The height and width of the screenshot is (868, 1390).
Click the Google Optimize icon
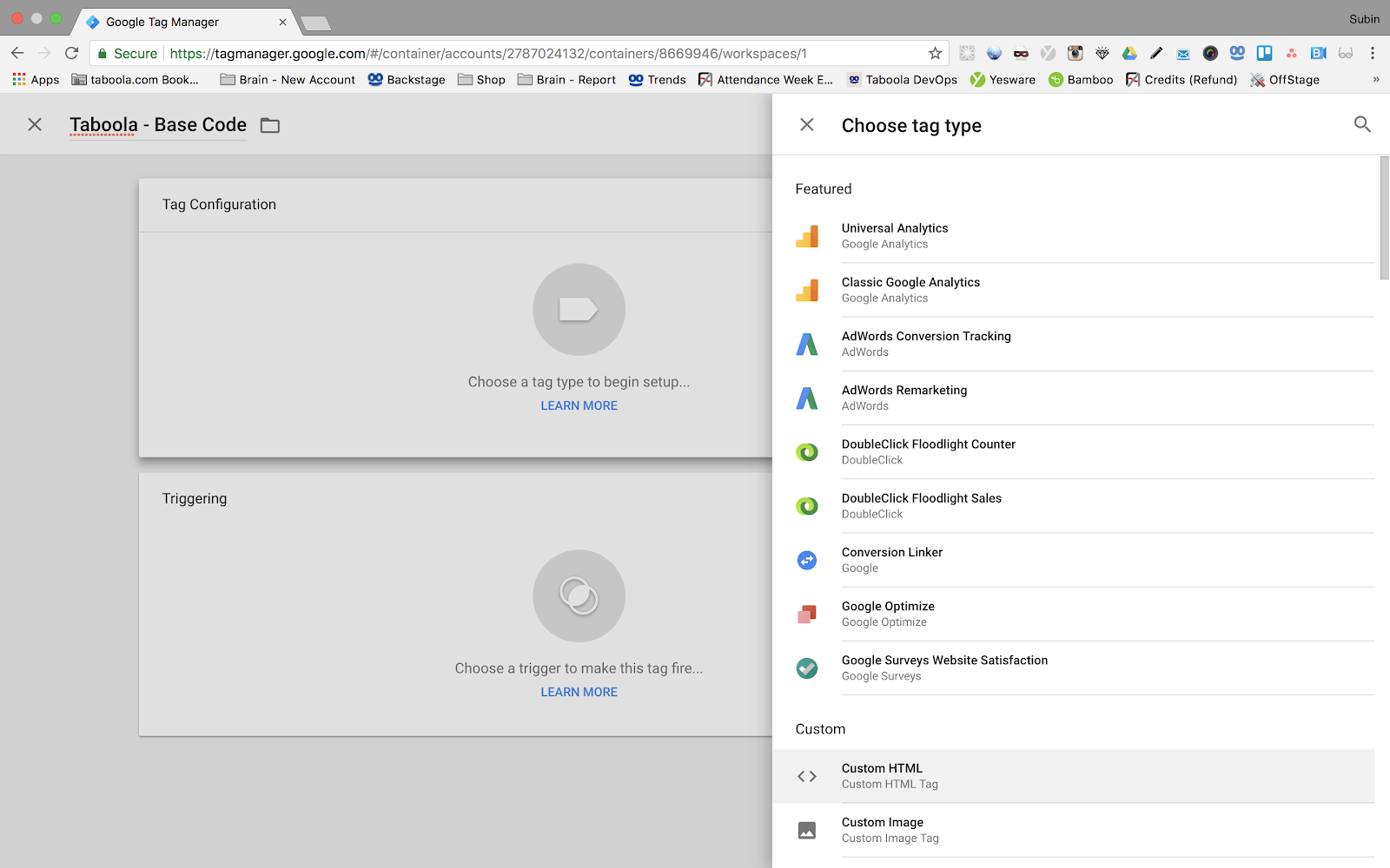click(x=807, y=614)
